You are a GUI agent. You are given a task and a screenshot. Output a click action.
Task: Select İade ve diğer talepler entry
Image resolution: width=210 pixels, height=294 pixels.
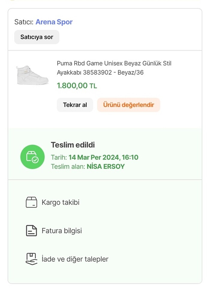click(x=75, y=259)
